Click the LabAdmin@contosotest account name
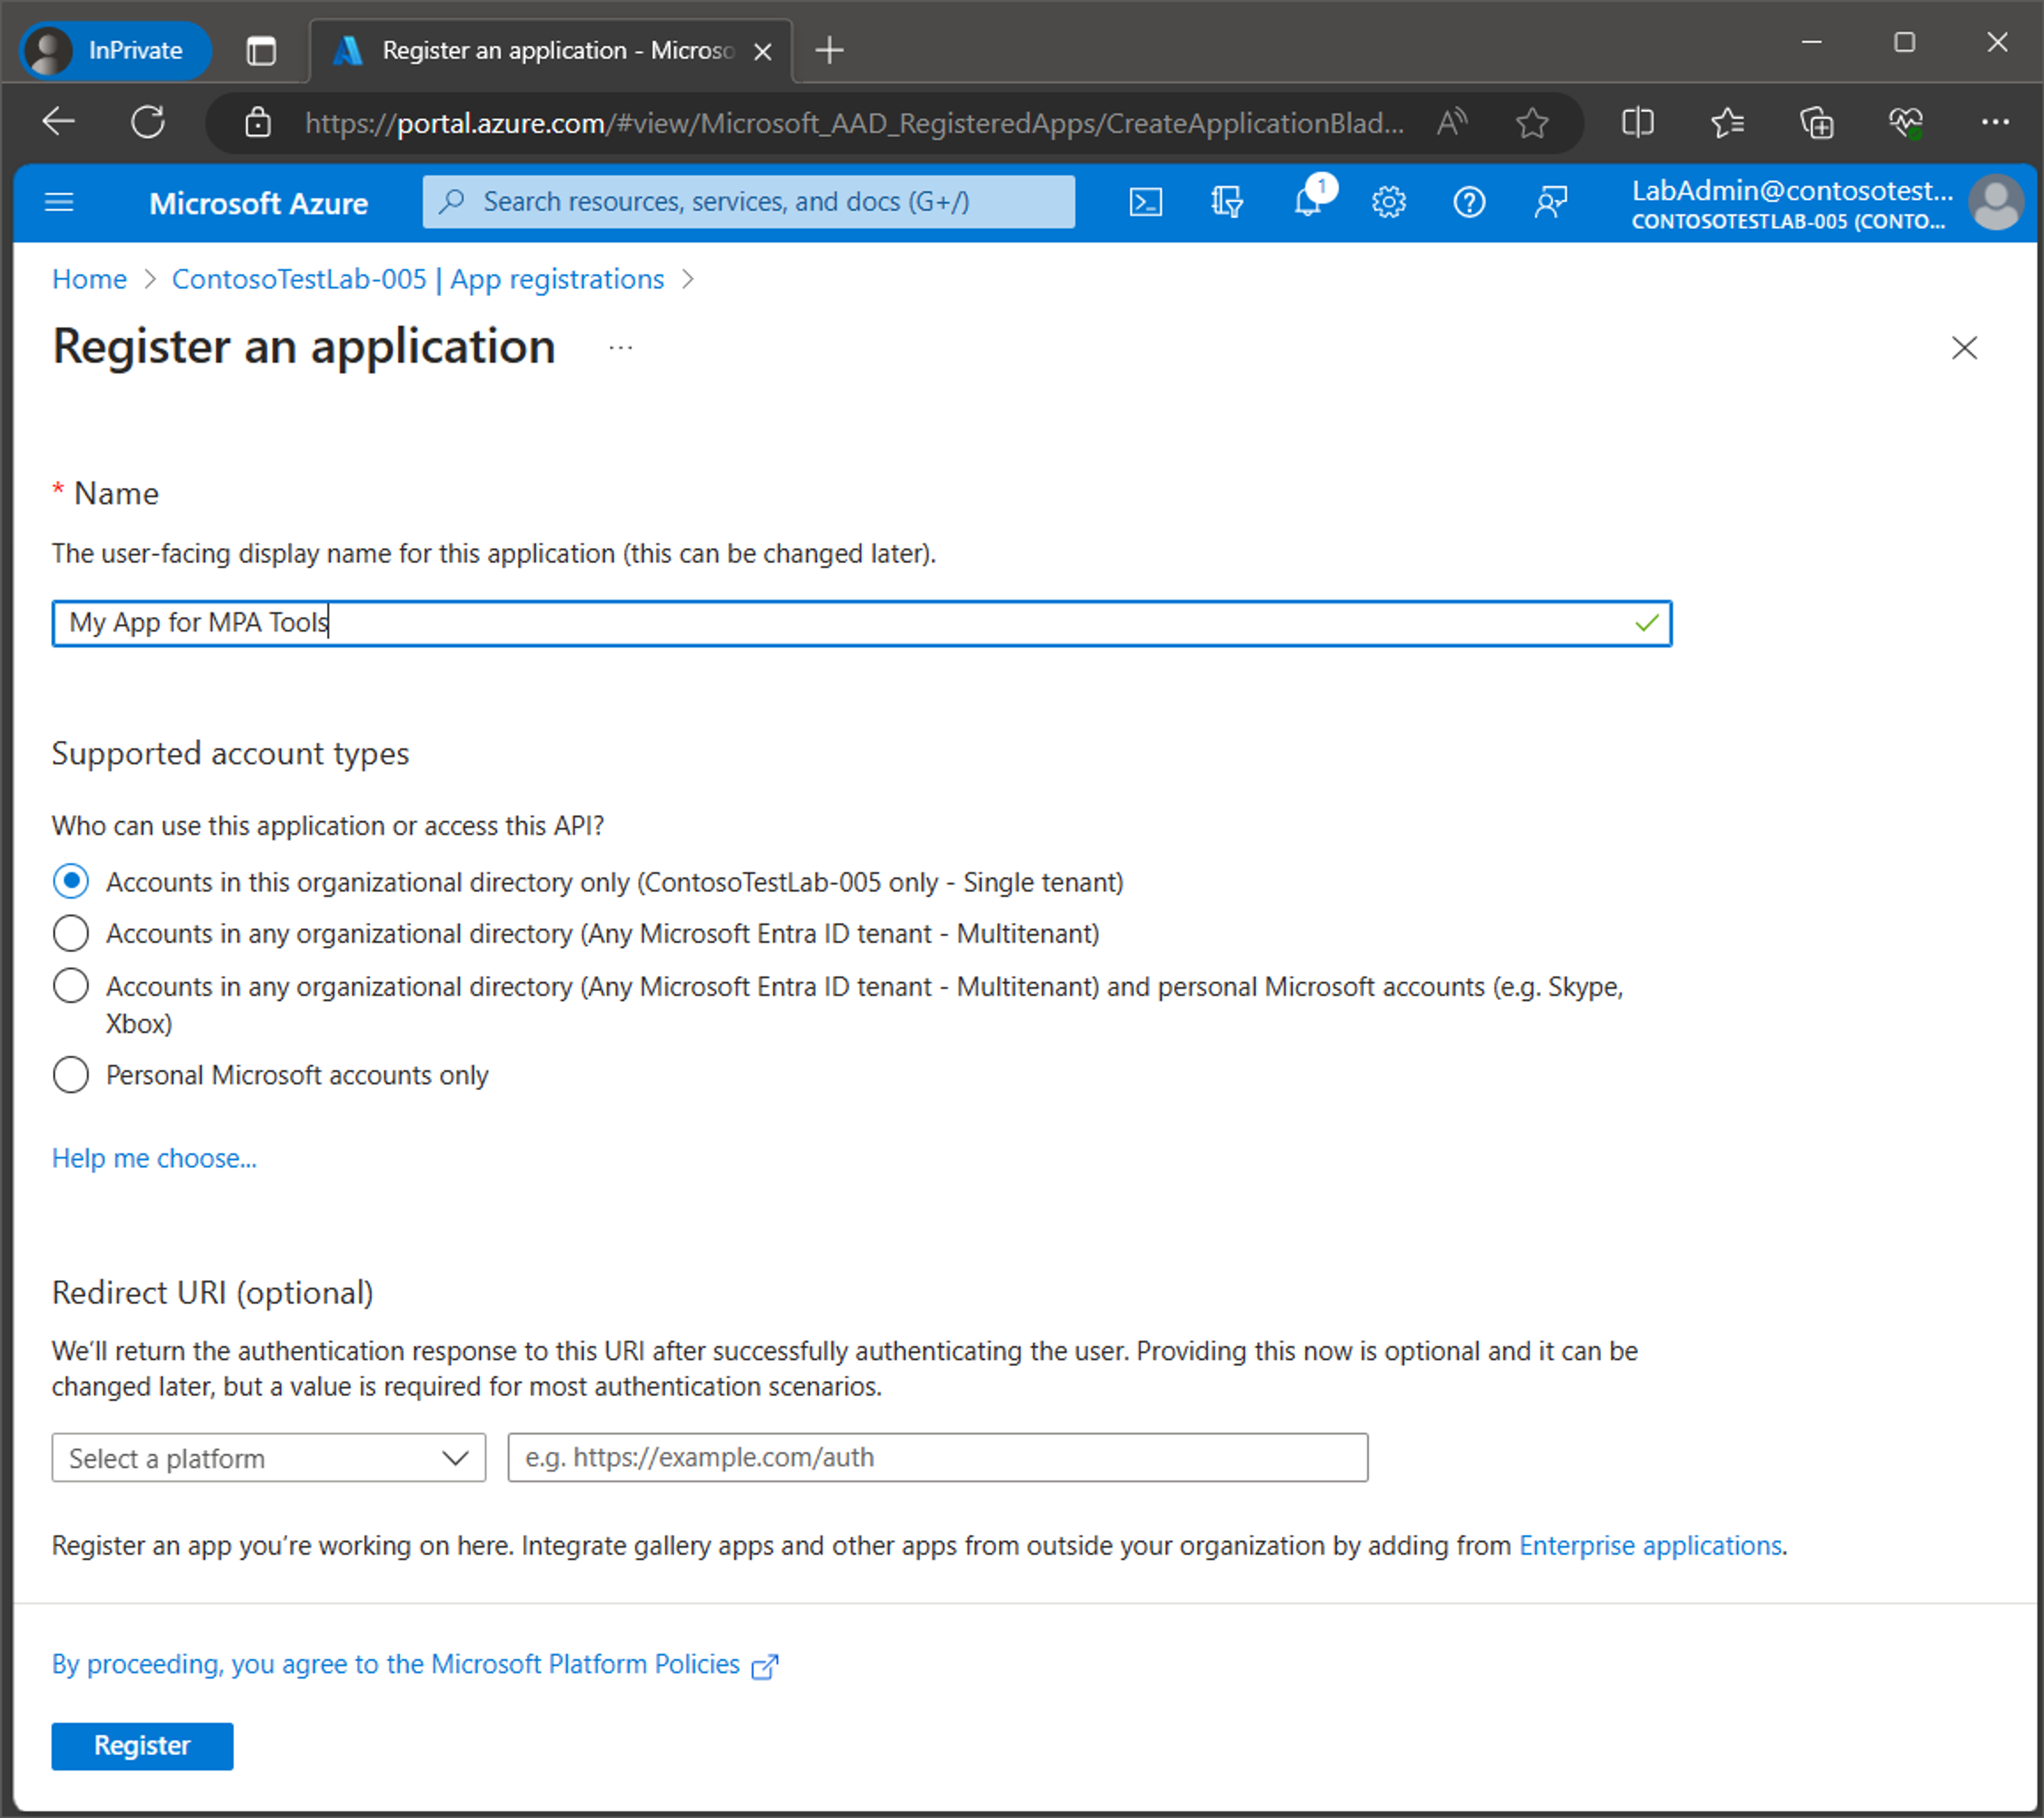 tap(1791, 190)
